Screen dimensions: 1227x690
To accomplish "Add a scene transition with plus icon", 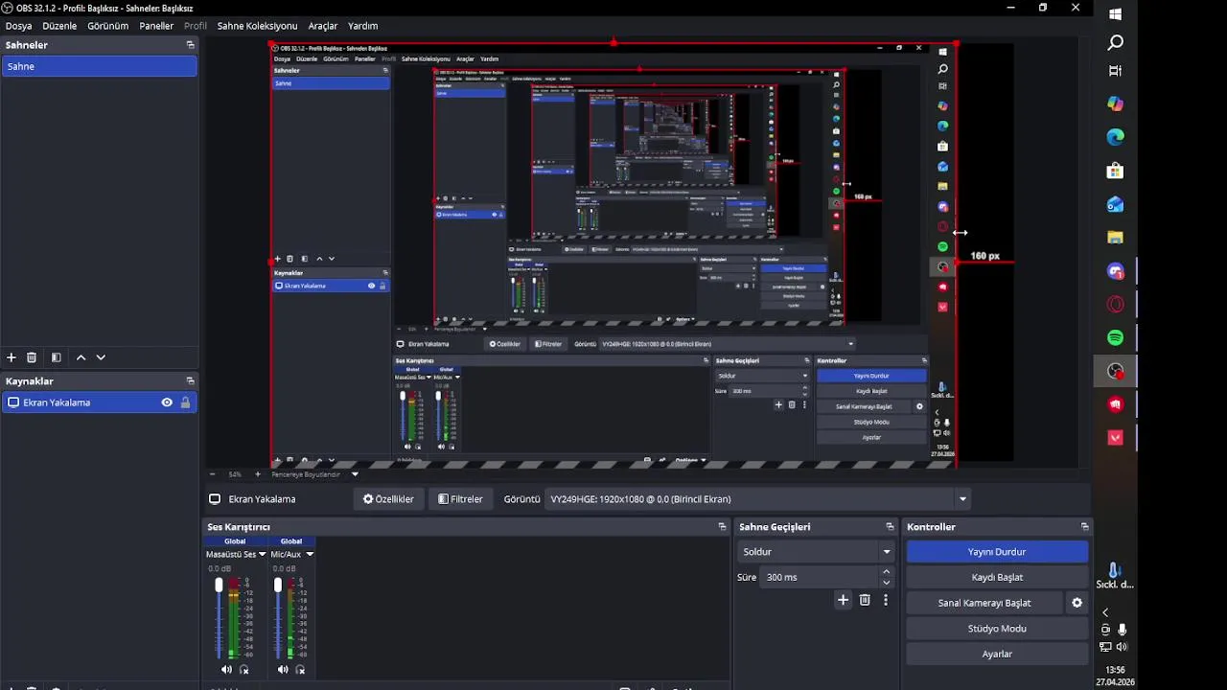I will coord(843,600).
